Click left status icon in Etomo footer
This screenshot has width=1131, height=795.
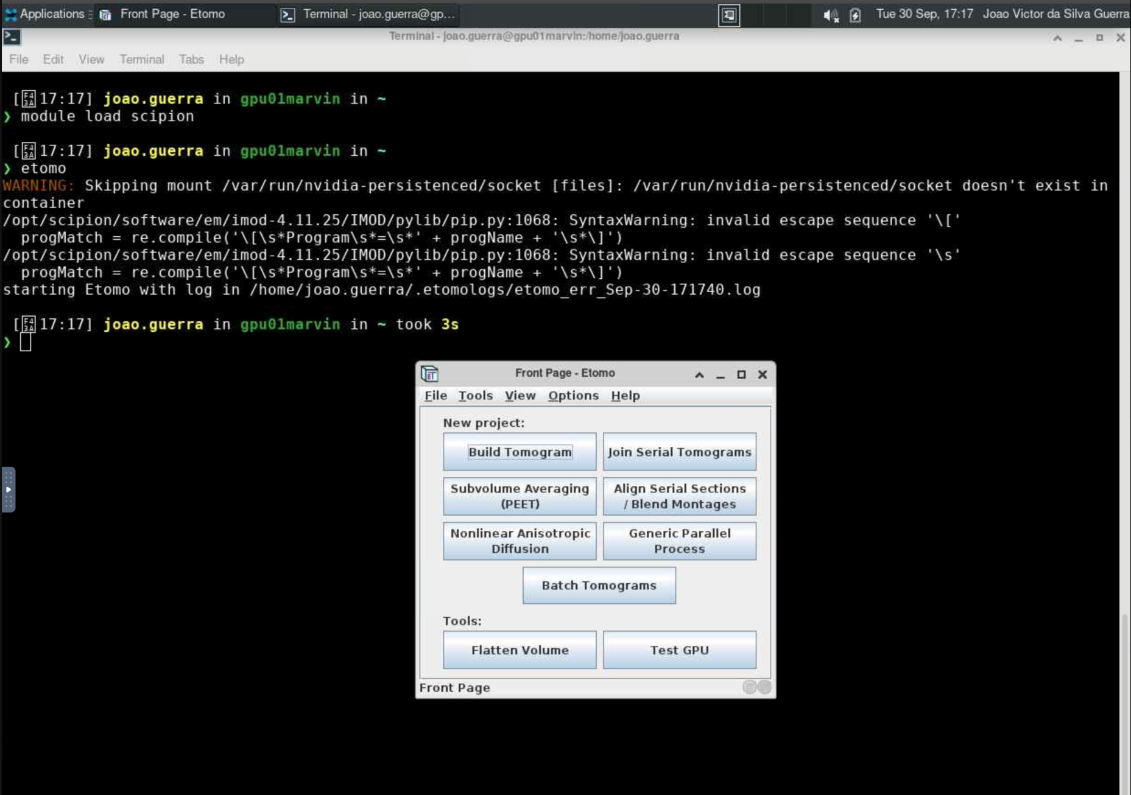click(x=749, y=687)
